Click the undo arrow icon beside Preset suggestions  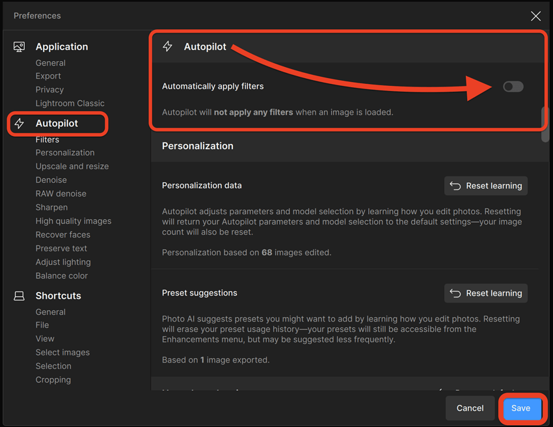coord(455,294)
